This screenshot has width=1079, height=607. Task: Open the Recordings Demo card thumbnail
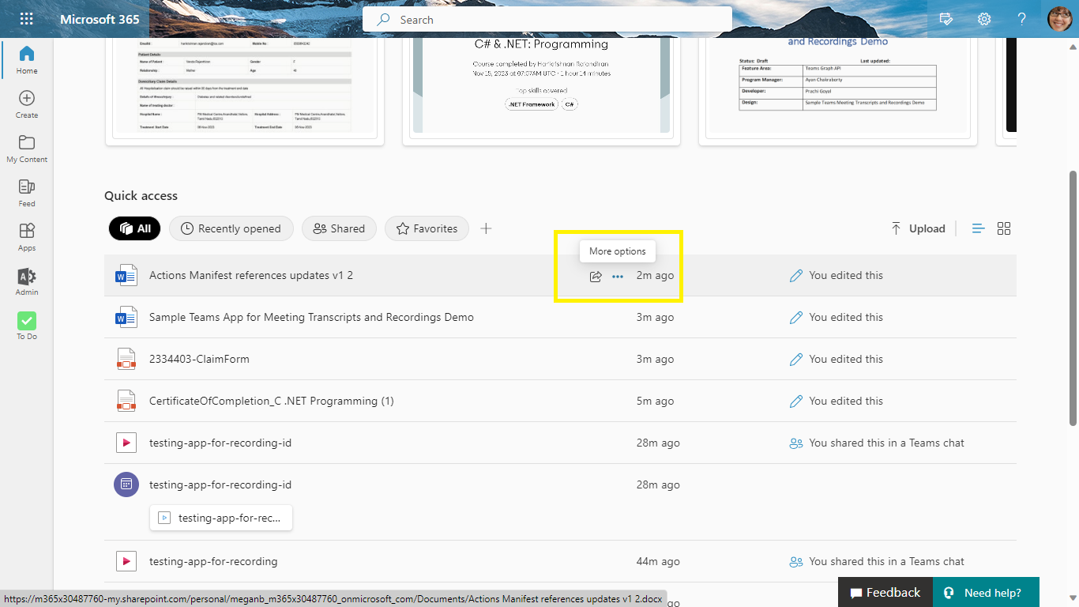(837, 91)
